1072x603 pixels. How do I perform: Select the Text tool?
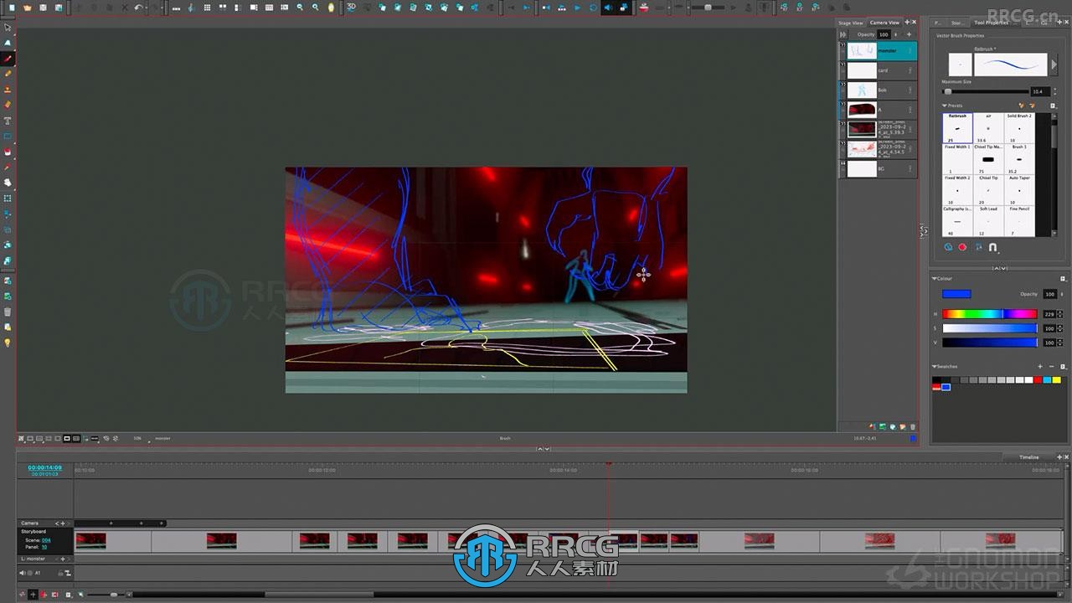tap(8, 121)
